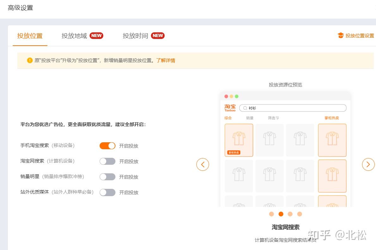Click 掌柜热卖 label in preview header
This screenshot has width=376, height=250.
click(332, 118)
